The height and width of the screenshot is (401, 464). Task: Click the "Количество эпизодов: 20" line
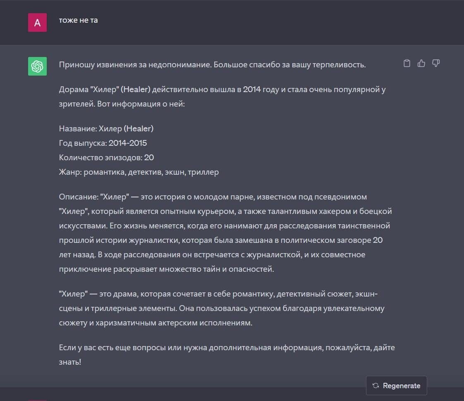[107, 157]
